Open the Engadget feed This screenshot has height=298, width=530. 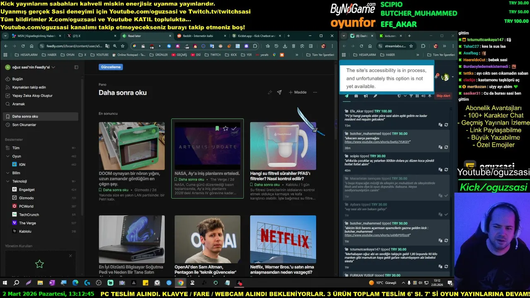tap(26, 190)
